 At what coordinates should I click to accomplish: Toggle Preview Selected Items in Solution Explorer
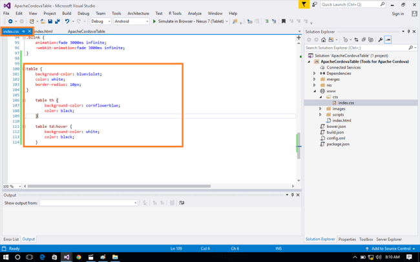point(389,39)
